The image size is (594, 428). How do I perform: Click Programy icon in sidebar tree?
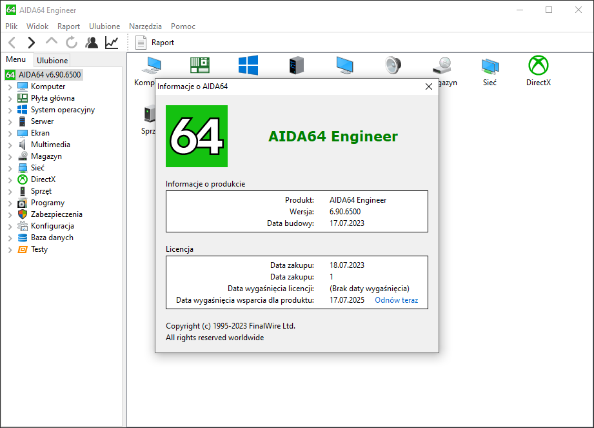tap(23, 203)
